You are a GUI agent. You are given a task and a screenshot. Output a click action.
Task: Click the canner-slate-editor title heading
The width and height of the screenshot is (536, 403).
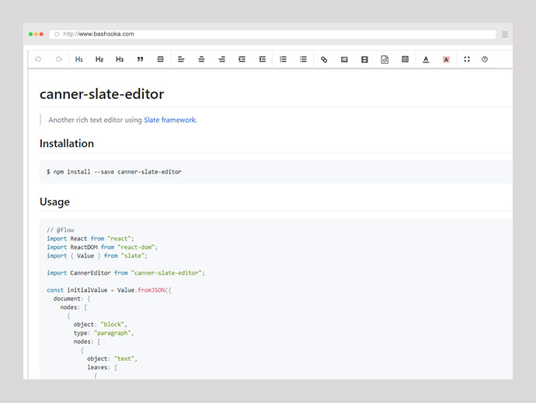[102, 94]
